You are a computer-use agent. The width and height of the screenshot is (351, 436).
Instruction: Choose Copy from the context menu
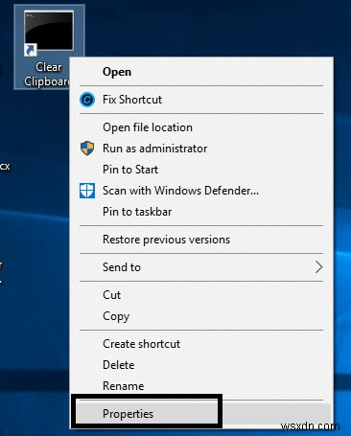[x=201, y=316]
